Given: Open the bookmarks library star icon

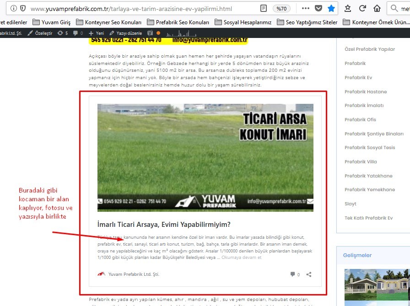Looking at the screenshot, I should (x=347, y=8).
